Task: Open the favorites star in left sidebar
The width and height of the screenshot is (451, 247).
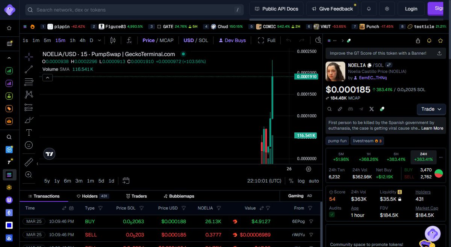Action: (9, 28)
